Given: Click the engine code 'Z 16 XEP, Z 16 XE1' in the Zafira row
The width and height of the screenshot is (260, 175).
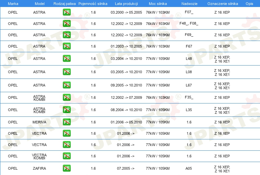Looking at the screenshot, I should pos(222,169).
